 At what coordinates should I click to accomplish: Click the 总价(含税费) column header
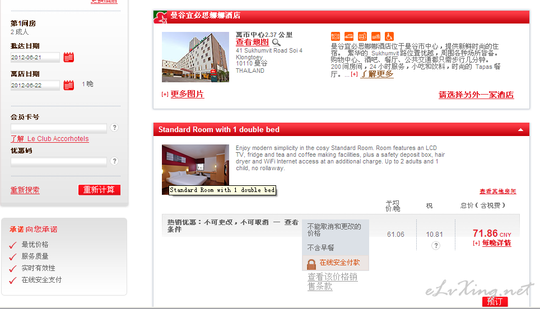tap(482, 205)
